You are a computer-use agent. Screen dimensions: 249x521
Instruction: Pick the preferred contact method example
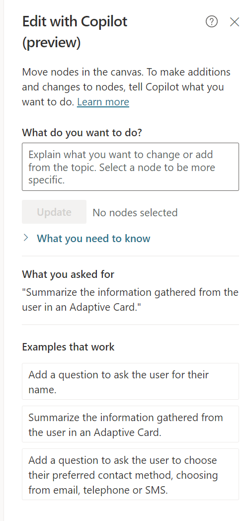131,474
